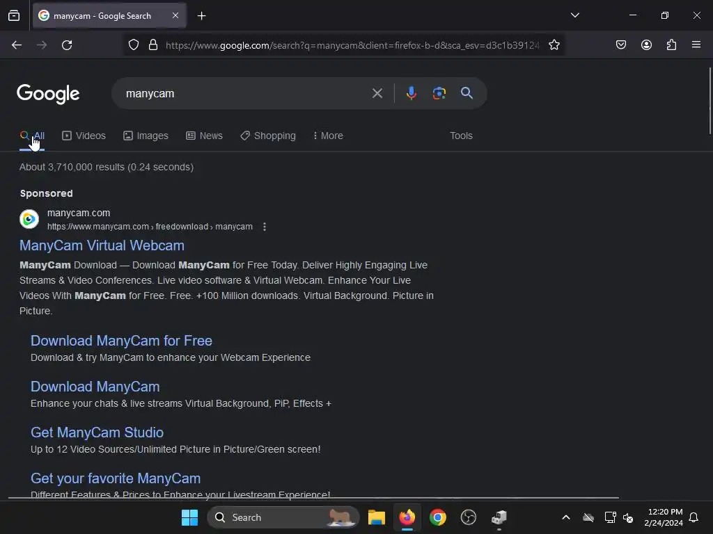The width and height of the screenshot is (713, 534).
Task: Open the taskbar clock and date
Action: tap(664, 517)
